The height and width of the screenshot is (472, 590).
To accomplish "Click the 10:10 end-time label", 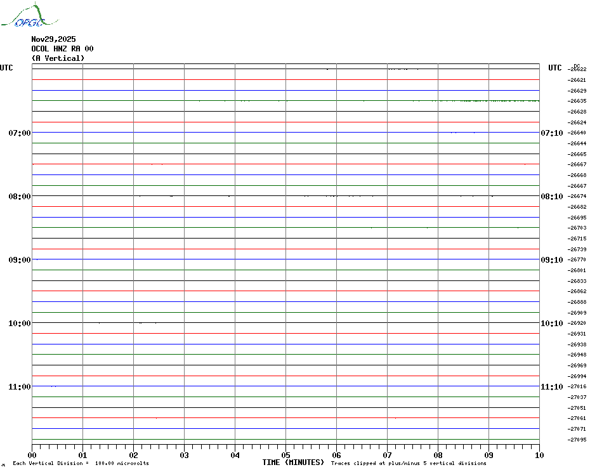I will 552,324.
